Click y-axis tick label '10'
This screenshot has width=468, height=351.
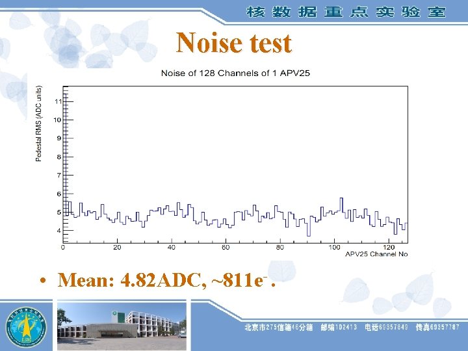coord(57,120)
